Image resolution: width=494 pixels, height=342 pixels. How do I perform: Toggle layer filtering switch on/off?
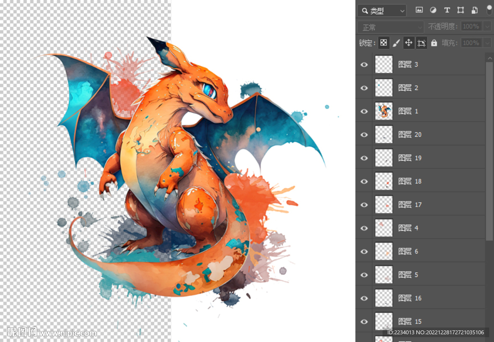(x=489, y=10)
